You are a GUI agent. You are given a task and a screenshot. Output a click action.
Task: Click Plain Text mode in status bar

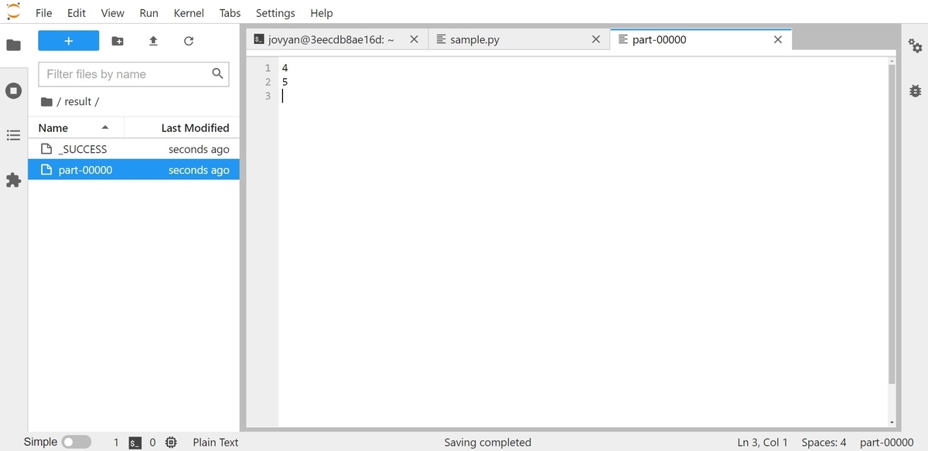click(x=216, y=443)
